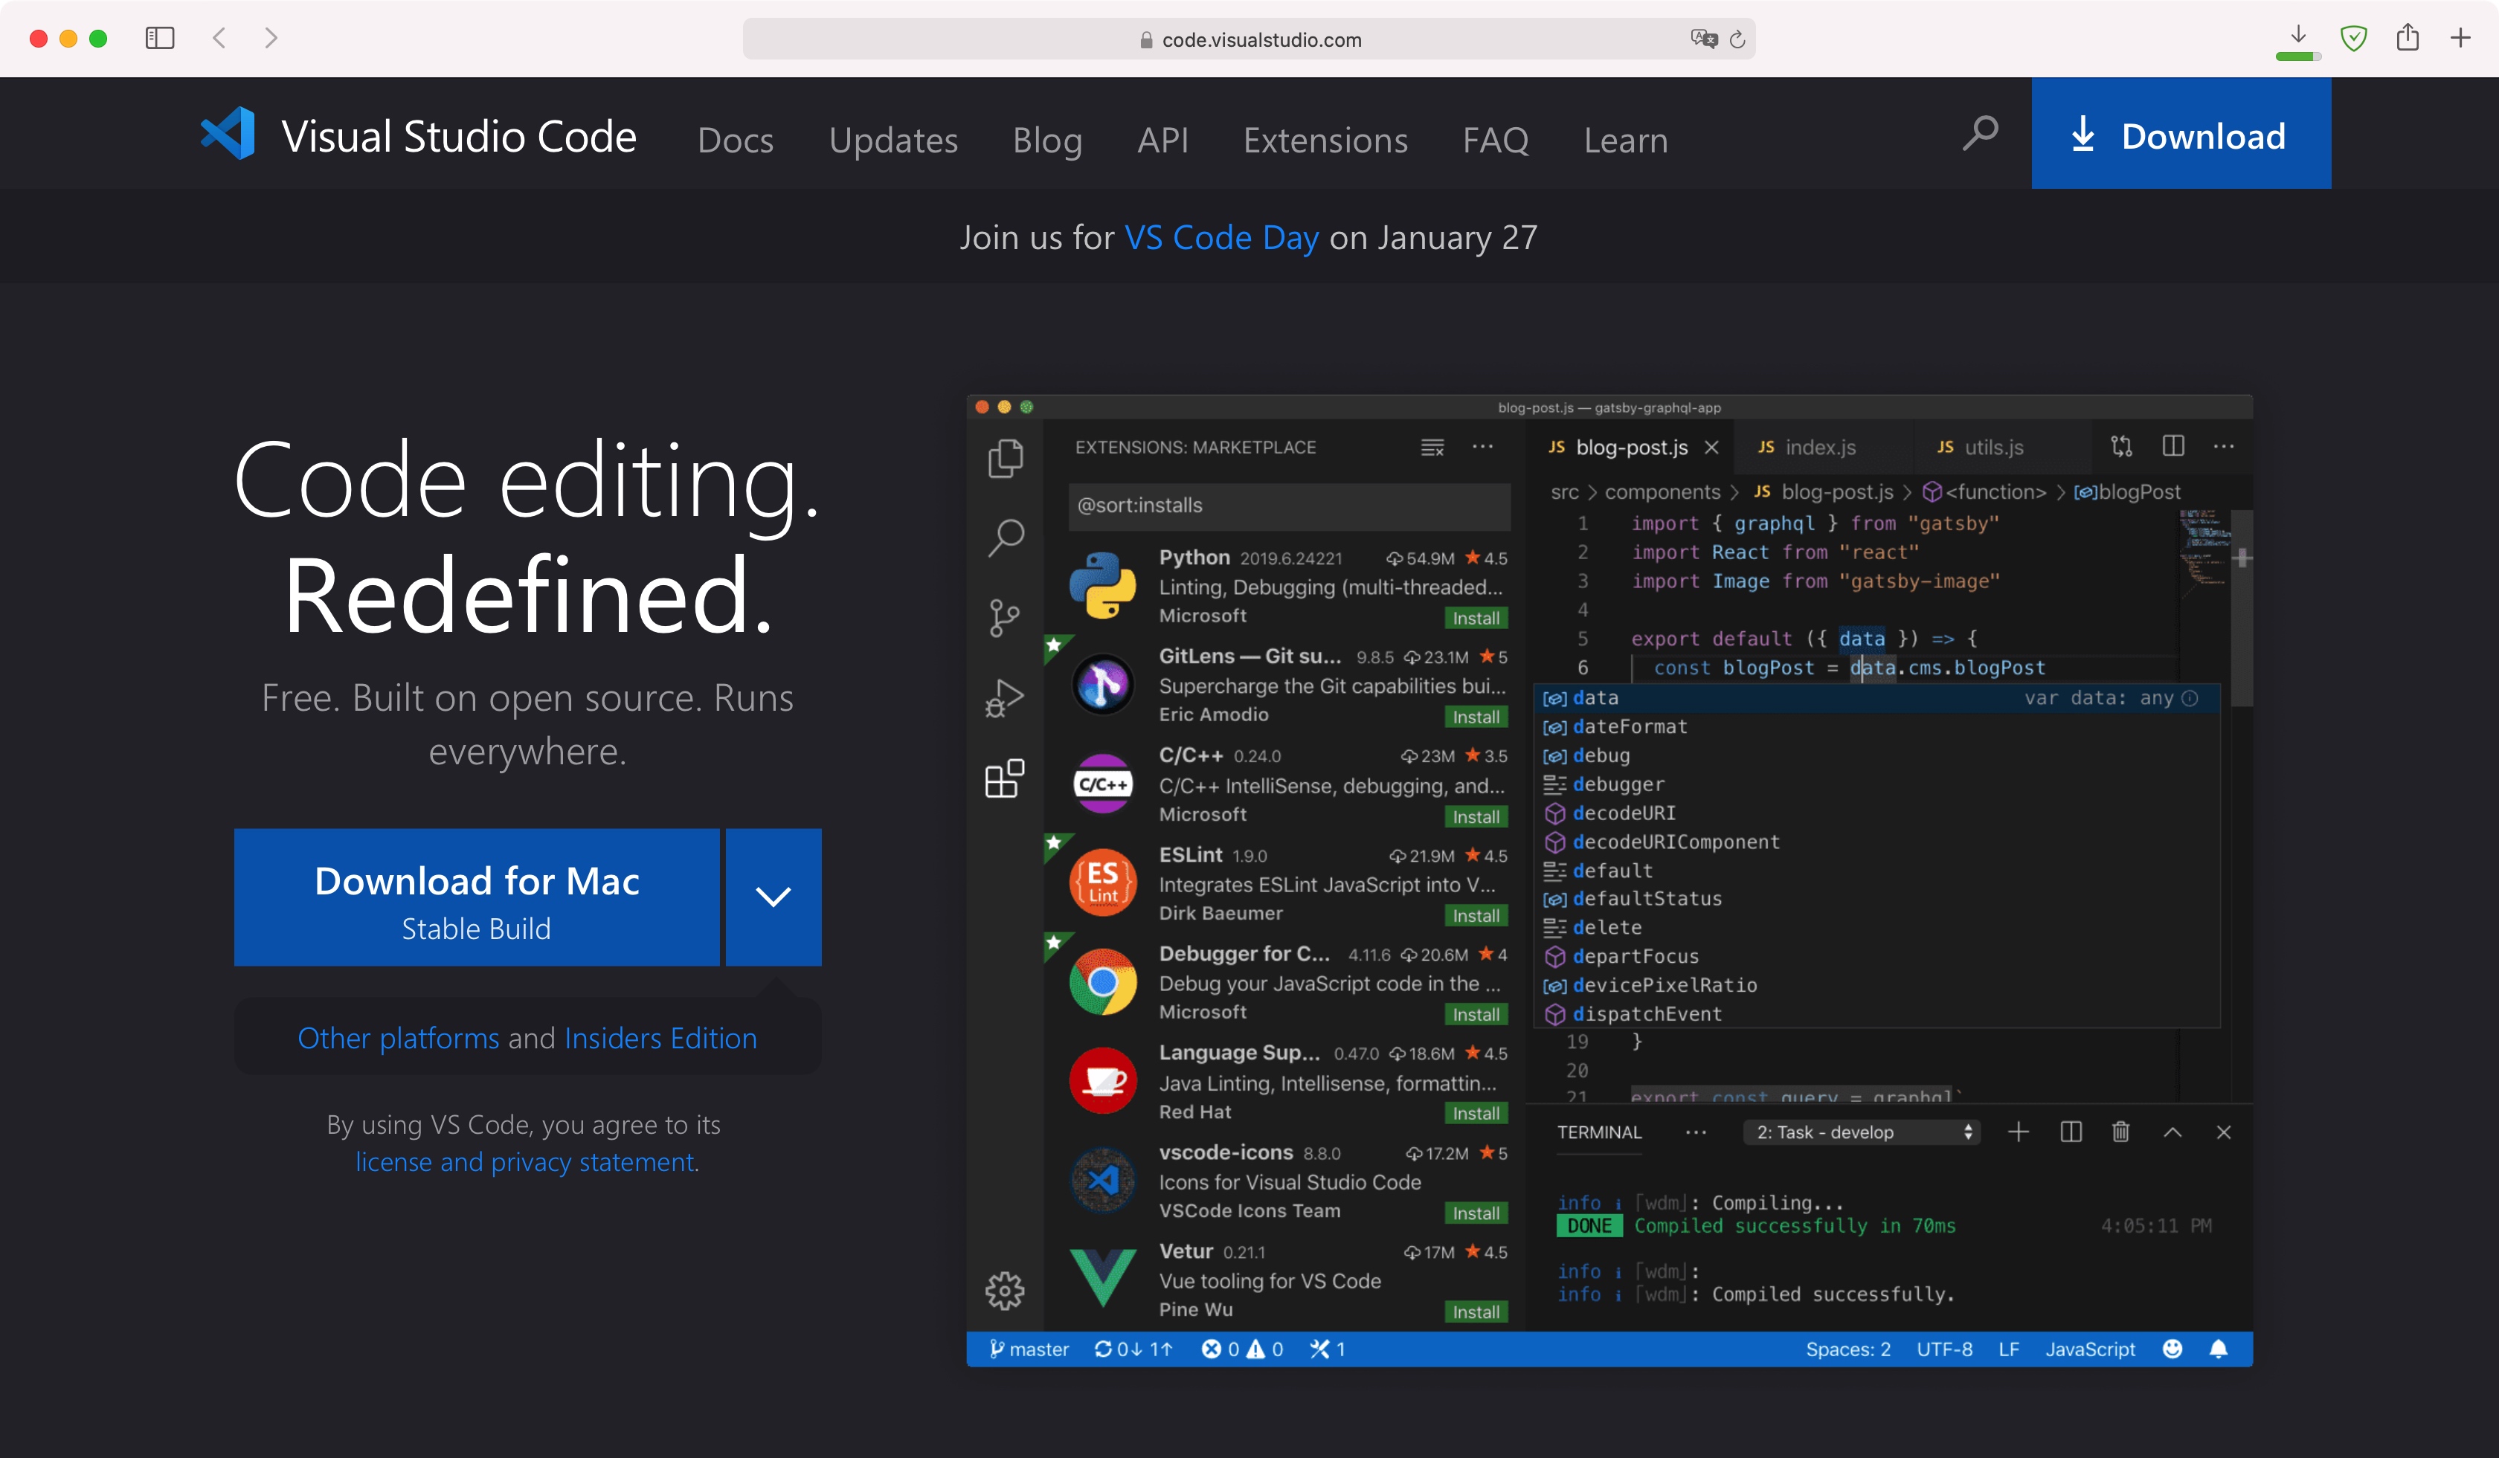Install the ESLint extension
The width and height of the screenshot is (2499, 1484).
(x=1476, y=915)
